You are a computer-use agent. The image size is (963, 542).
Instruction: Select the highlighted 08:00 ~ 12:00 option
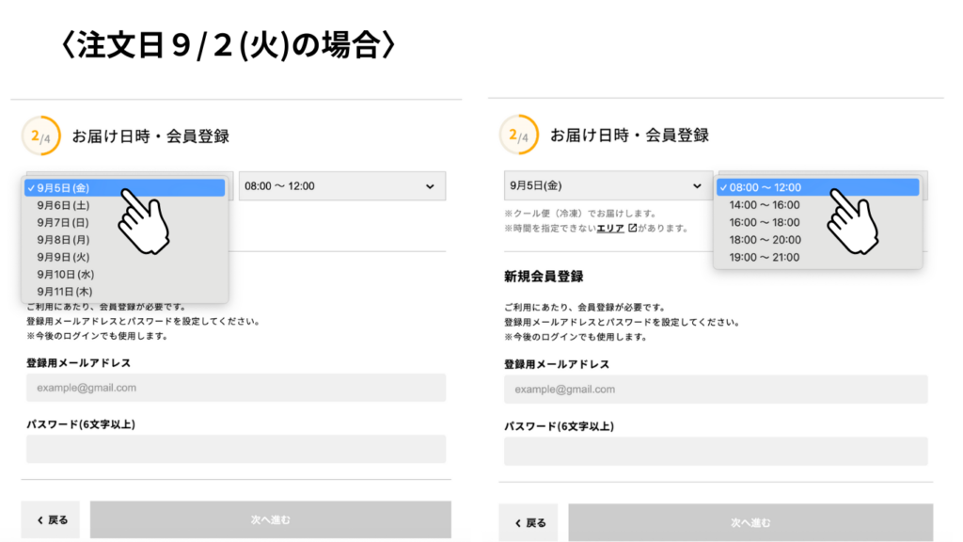pyautogui.click(x=818, y=187)
